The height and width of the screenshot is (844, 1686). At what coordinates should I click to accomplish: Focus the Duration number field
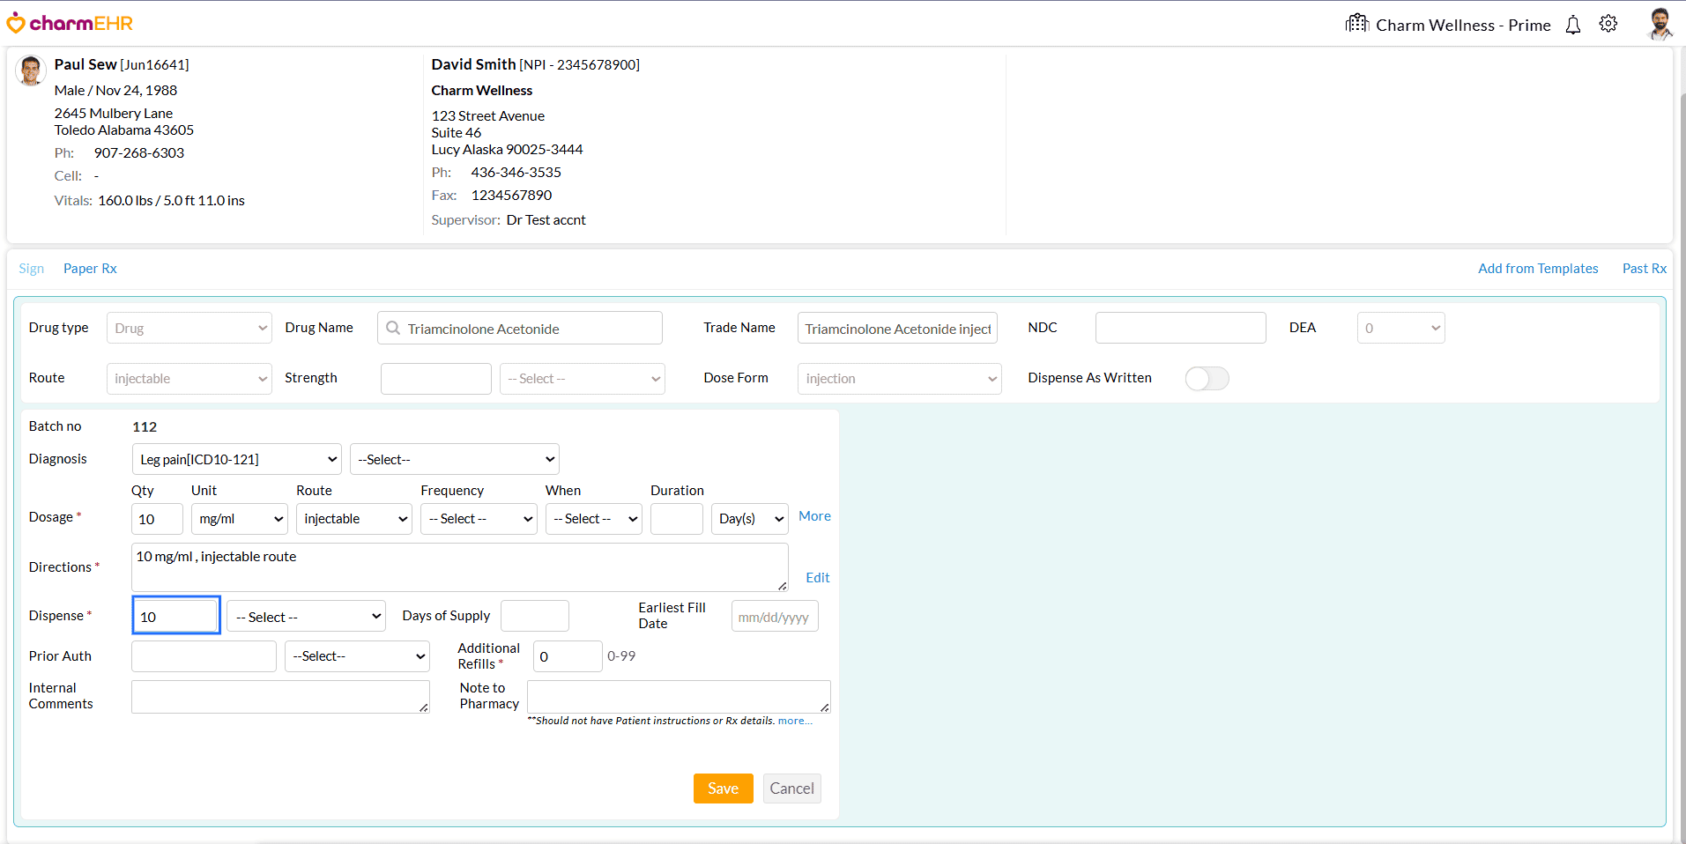tap(677, 519)
